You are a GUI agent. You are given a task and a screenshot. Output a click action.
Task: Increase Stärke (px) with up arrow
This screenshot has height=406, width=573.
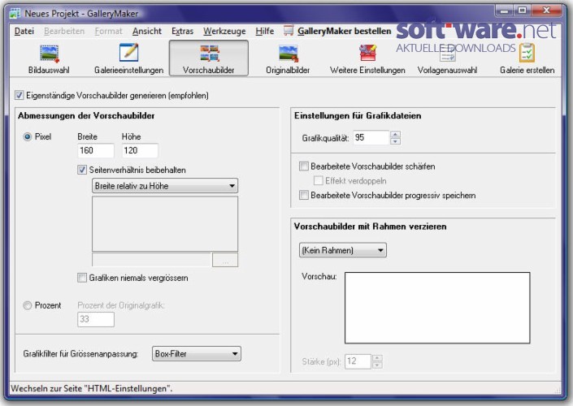point(377,358)
